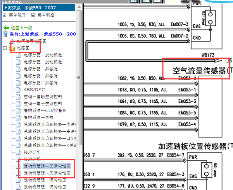Viewport: 233px width, 190px height.
Task: Click wire label 177, WU, 0.50, 2470, 27
Action: pos(141,186)
